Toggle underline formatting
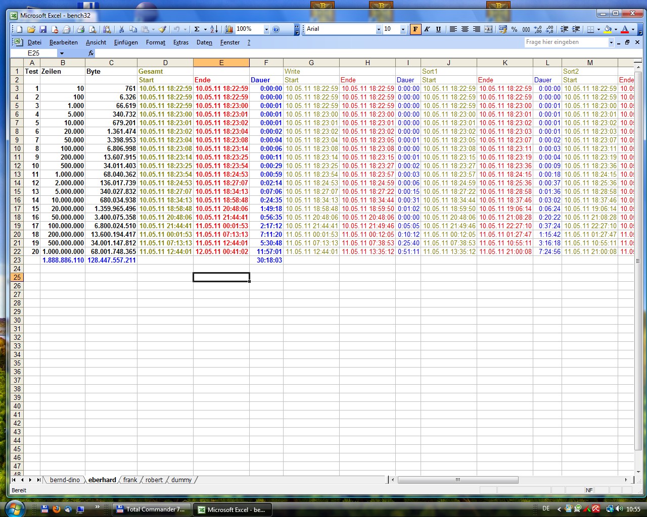647x517 pixels. [438, 29]
